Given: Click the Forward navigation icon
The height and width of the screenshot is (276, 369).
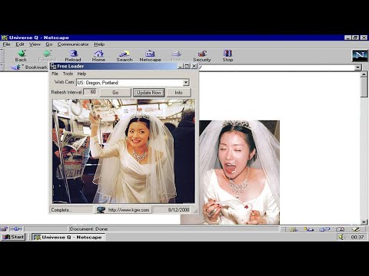Looking at the screenshot, I should [47, 53].
